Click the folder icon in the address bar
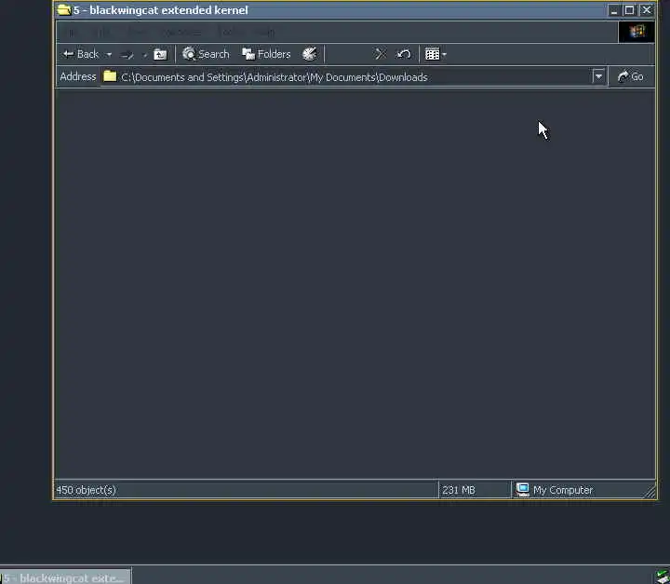 click(x=110, y=76)
